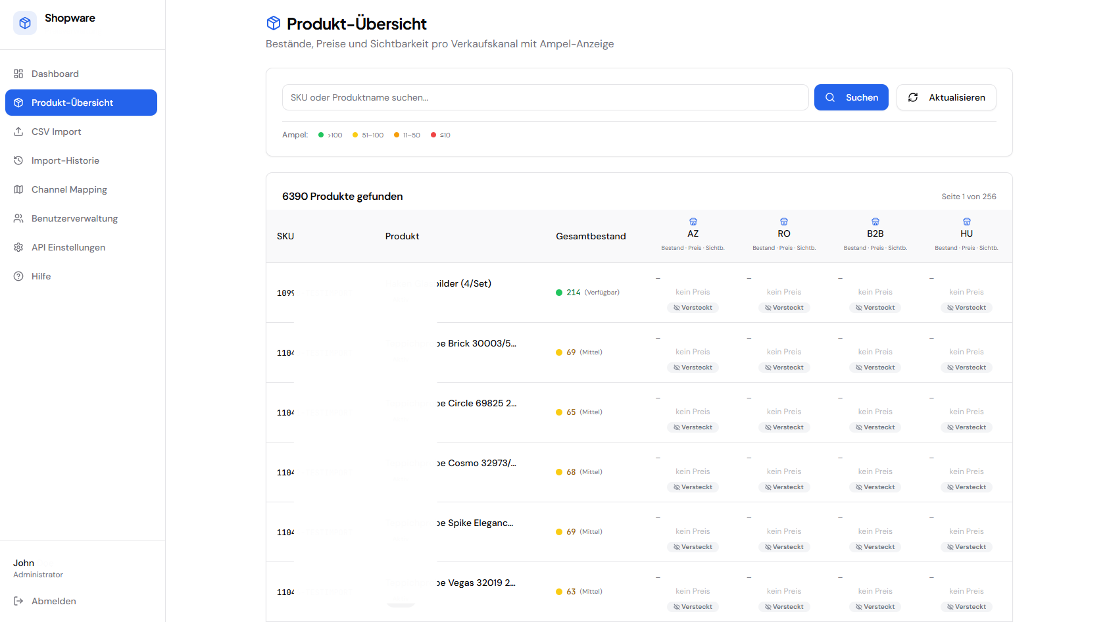Go to Import-Historie
Viewport: 1107px width, 622px height.
click(81, 160)
